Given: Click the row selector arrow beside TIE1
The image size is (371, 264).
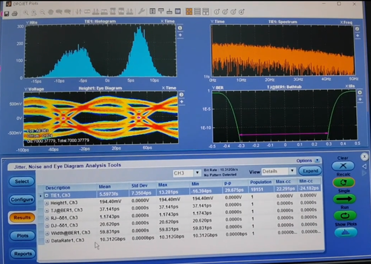Looking at the screenshot, I should coord(40,196).
